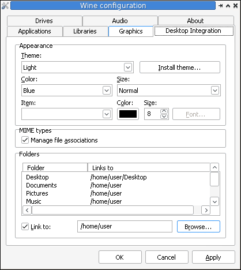This screenshot has height=270, width=241.
Task: Click folder list scroll left arrow
Action: coord(27,210)
